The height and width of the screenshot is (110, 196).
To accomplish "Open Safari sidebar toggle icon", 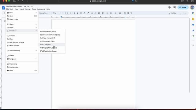I will click(15, 1).
